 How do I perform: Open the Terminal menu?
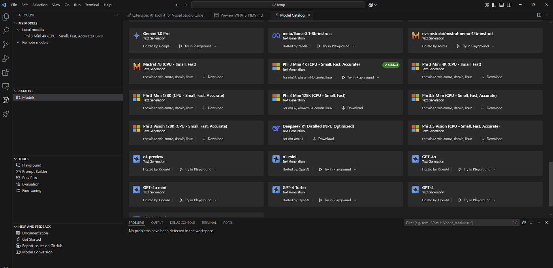point(92,5)
